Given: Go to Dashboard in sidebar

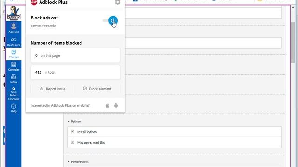Looking at the screenshot, I should pos(14,41).
